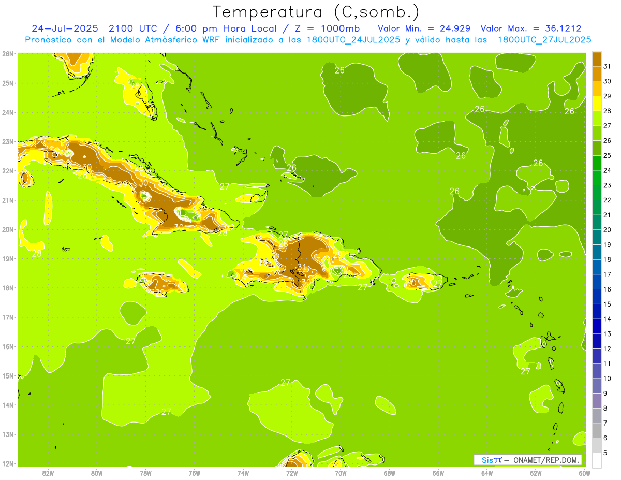This screenshot has height=480, width=621.
Task: Click the '27' contour label near 62W 15N
Action: (526, 371)
